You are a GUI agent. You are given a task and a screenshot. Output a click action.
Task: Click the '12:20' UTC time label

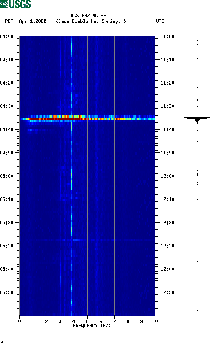167,223
